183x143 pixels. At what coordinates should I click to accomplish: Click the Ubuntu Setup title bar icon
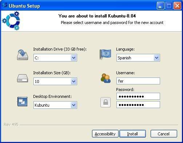[x=5, y=5]
